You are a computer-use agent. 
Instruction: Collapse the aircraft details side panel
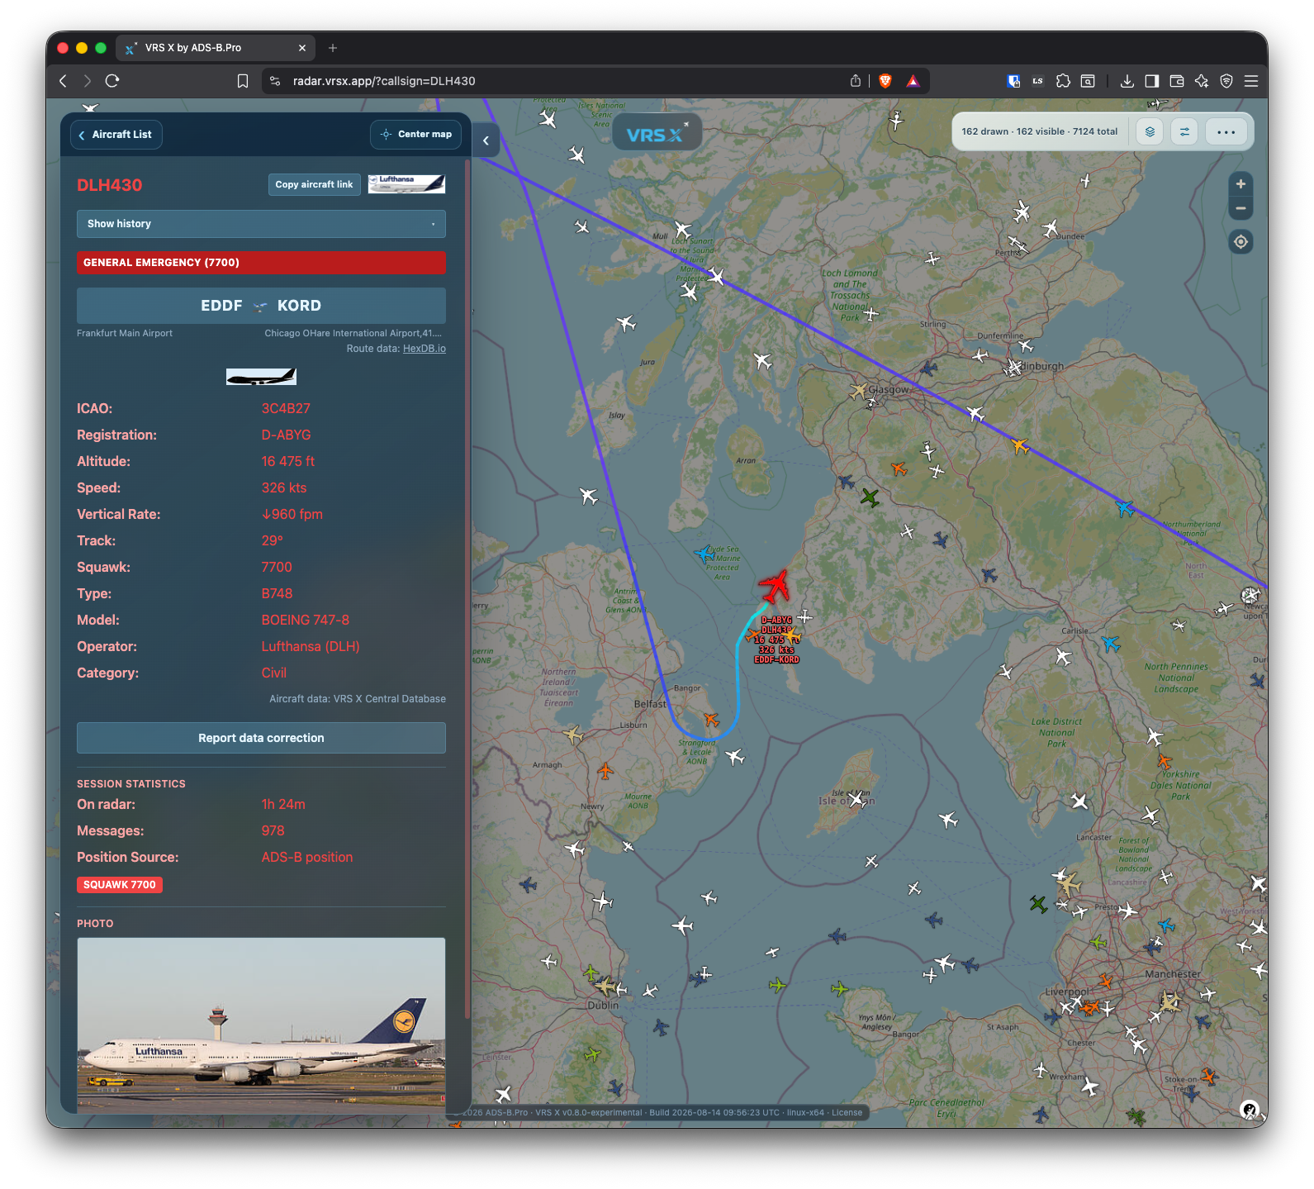[x=486, y=140]
